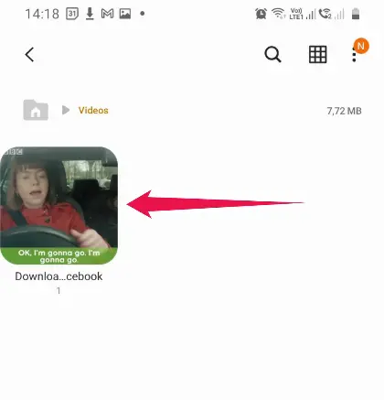The image size is (384, 400).
Task: Tap the Wi-Fi signal status icon
Action: coord(278,14)
